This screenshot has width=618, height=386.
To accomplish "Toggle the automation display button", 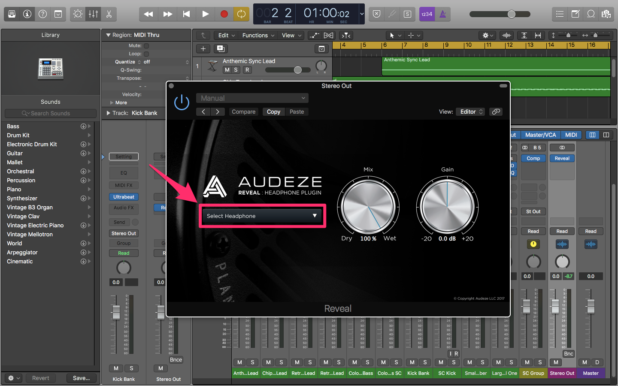I will tap(315, 35).
